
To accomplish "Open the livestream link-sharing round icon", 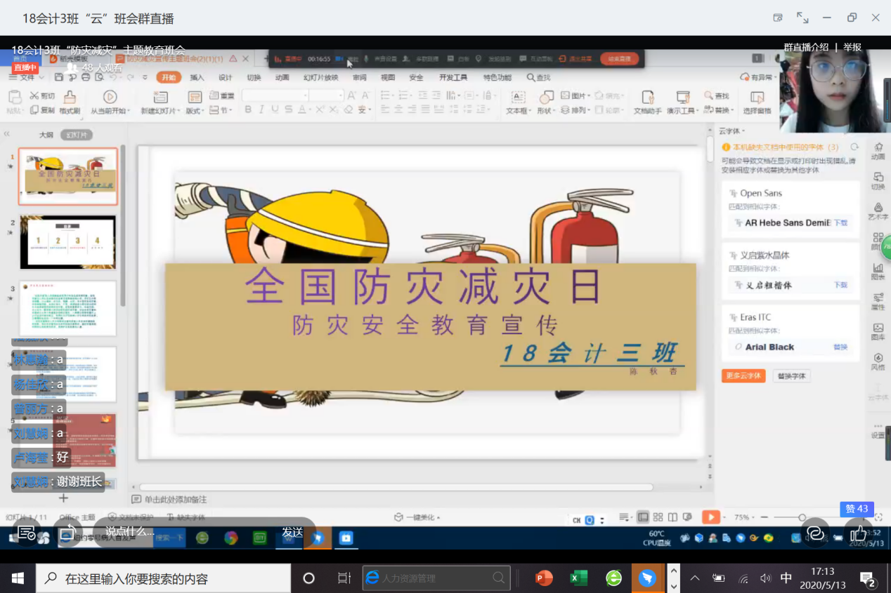I will pos(815,533).
